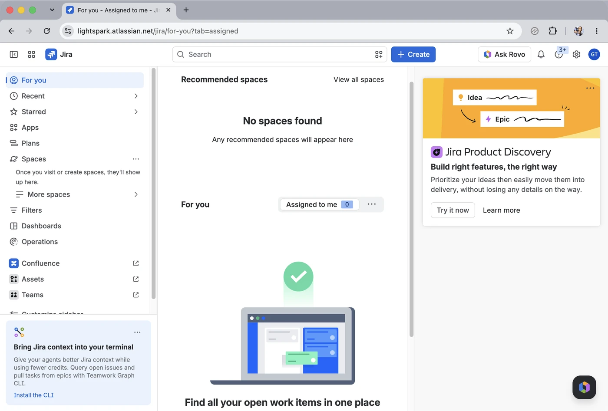Viewport: 608px width, 411px height.
Task: Collapse the sidebar with the panel icon
Action: coord(14,54)
